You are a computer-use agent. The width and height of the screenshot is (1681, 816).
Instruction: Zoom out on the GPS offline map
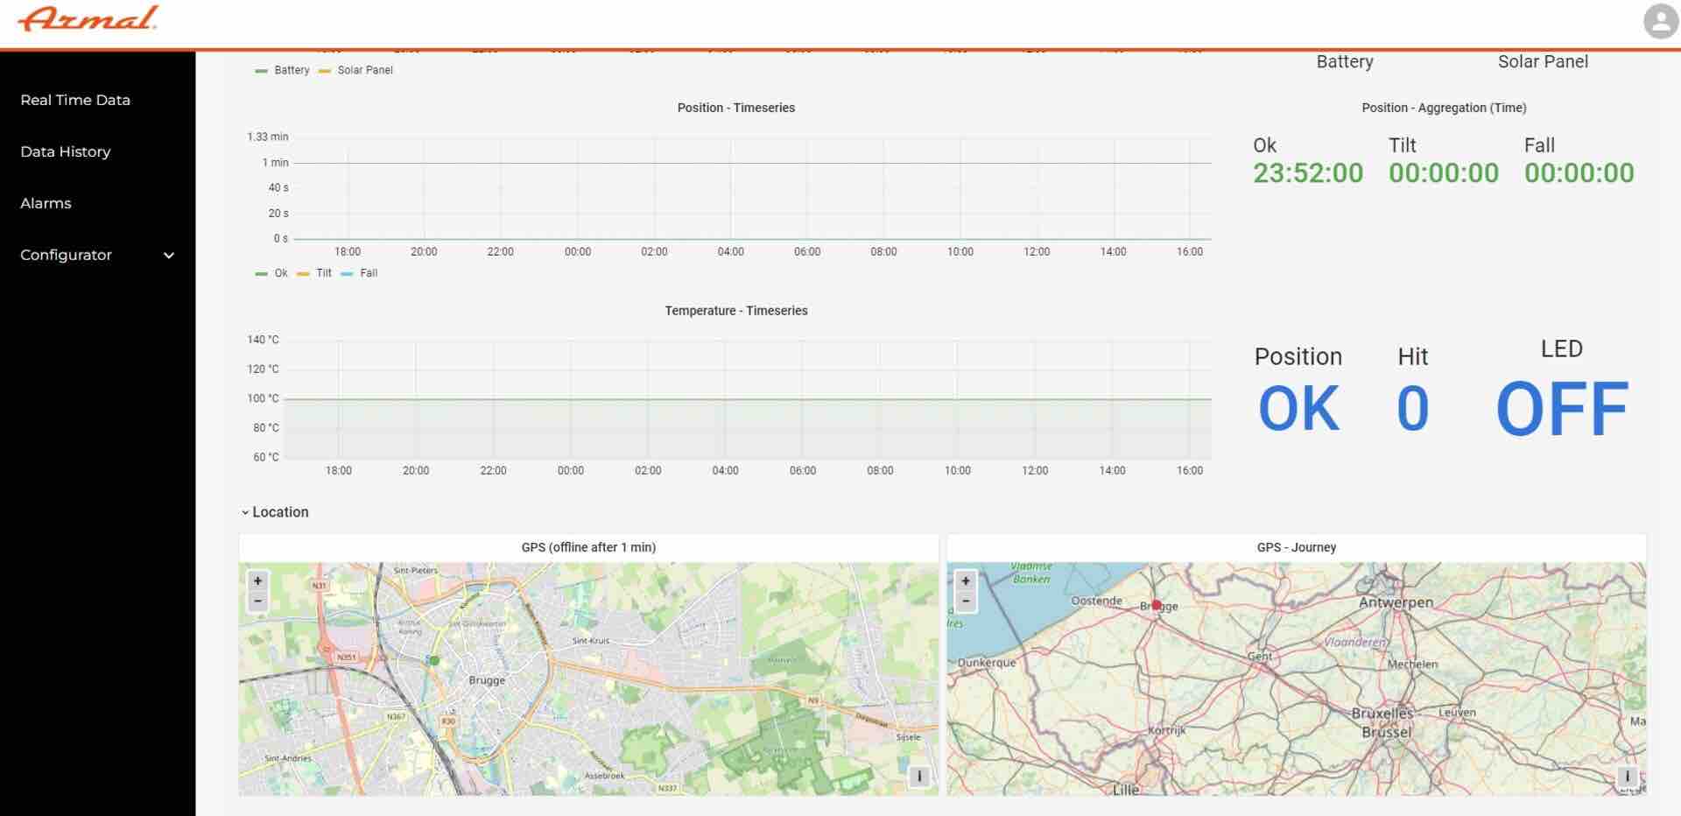257,601
